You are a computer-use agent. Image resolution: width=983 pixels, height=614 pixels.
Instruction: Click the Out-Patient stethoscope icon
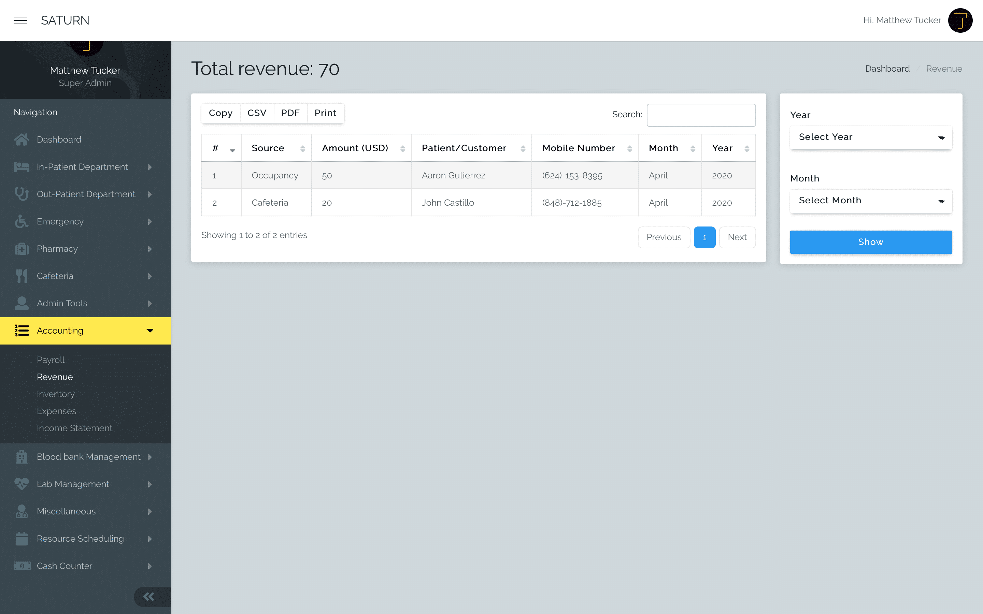(22, 194)
